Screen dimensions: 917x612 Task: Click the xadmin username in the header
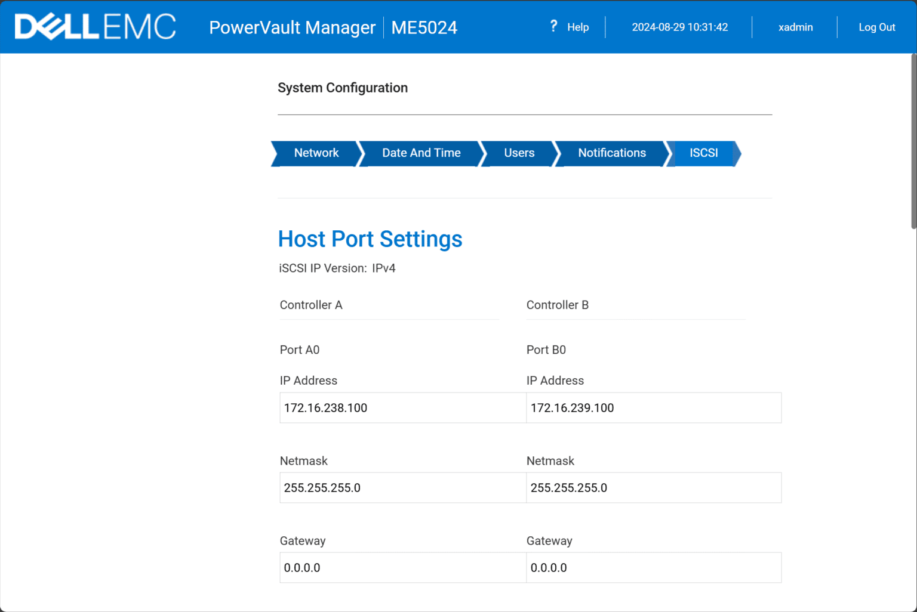click(795, 27)
